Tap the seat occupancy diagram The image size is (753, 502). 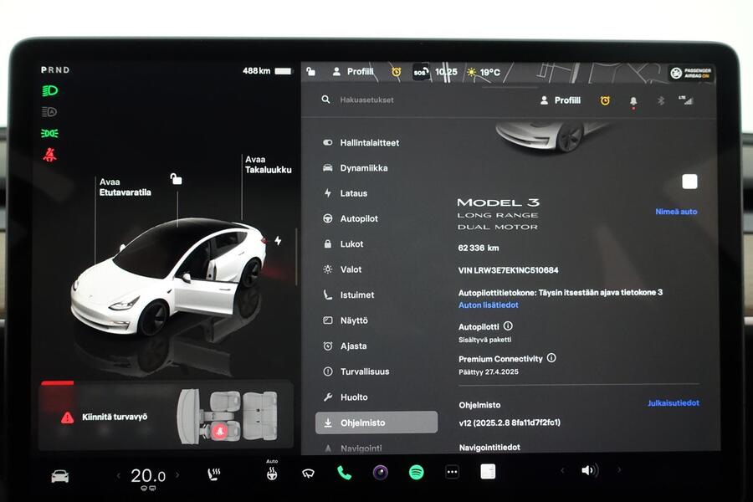point(228,416)
